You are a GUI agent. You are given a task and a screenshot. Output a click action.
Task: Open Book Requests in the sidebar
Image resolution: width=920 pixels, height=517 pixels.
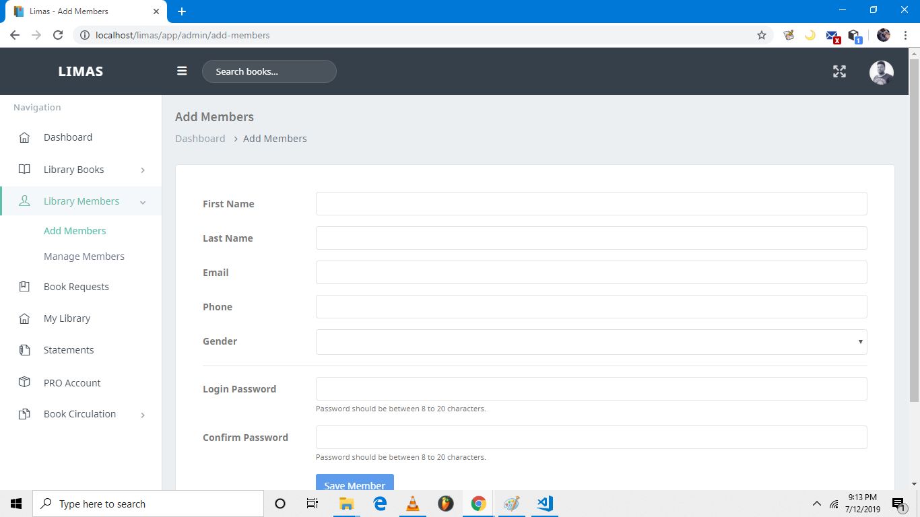76,287
